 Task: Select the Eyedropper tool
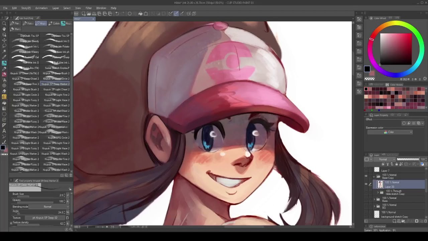coord(4,57)
